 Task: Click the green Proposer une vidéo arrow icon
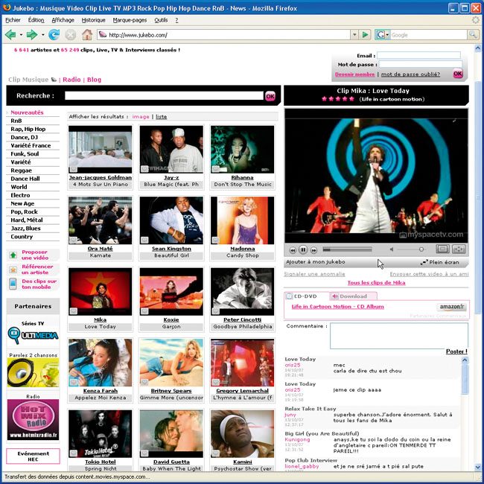click(x=13, y=255)
